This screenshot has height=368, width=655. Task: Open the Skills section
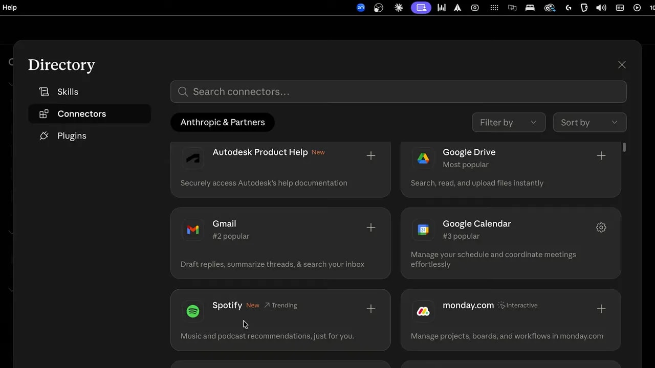click(90, 92)
